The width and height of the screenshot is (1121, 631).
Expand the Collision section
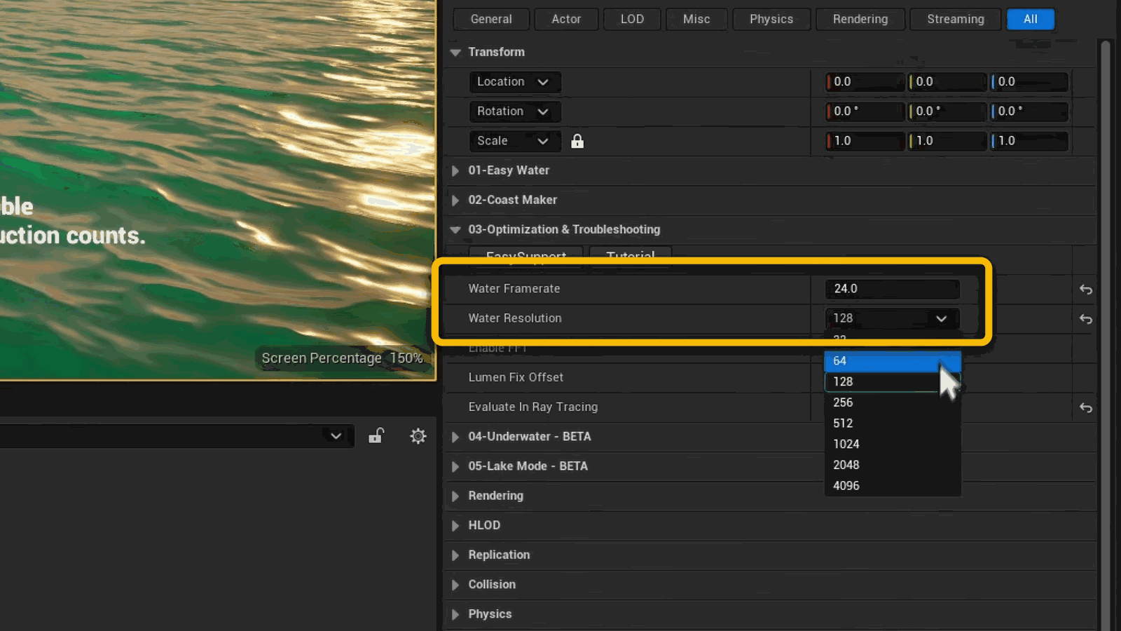455,585
